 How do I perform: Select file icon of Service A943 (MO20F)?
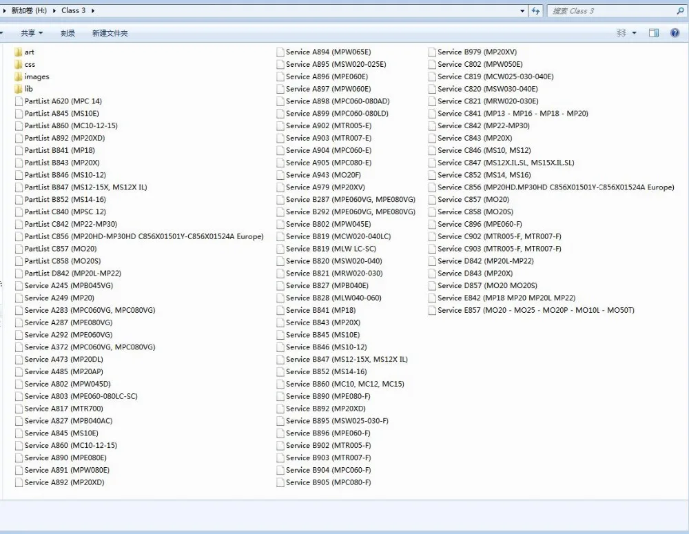click(x=280, y=175)
